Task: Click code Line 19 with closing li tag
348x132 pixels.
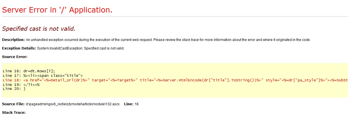Action: 21,84
